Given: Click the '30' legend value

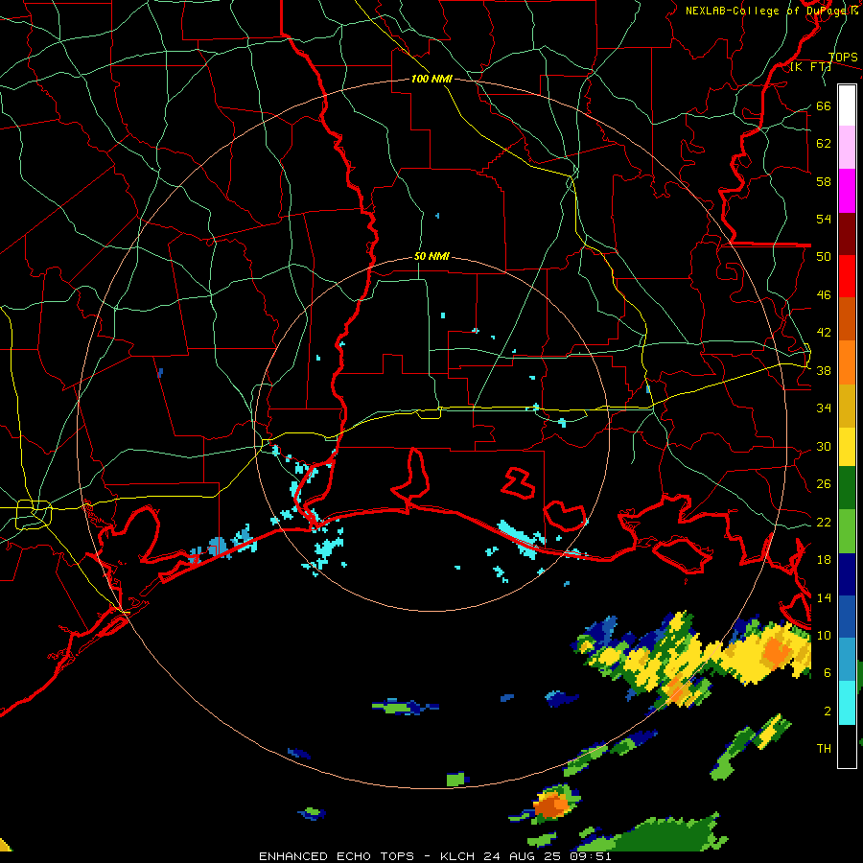Looking at the screenshot, I should click(x=824, y=446).
